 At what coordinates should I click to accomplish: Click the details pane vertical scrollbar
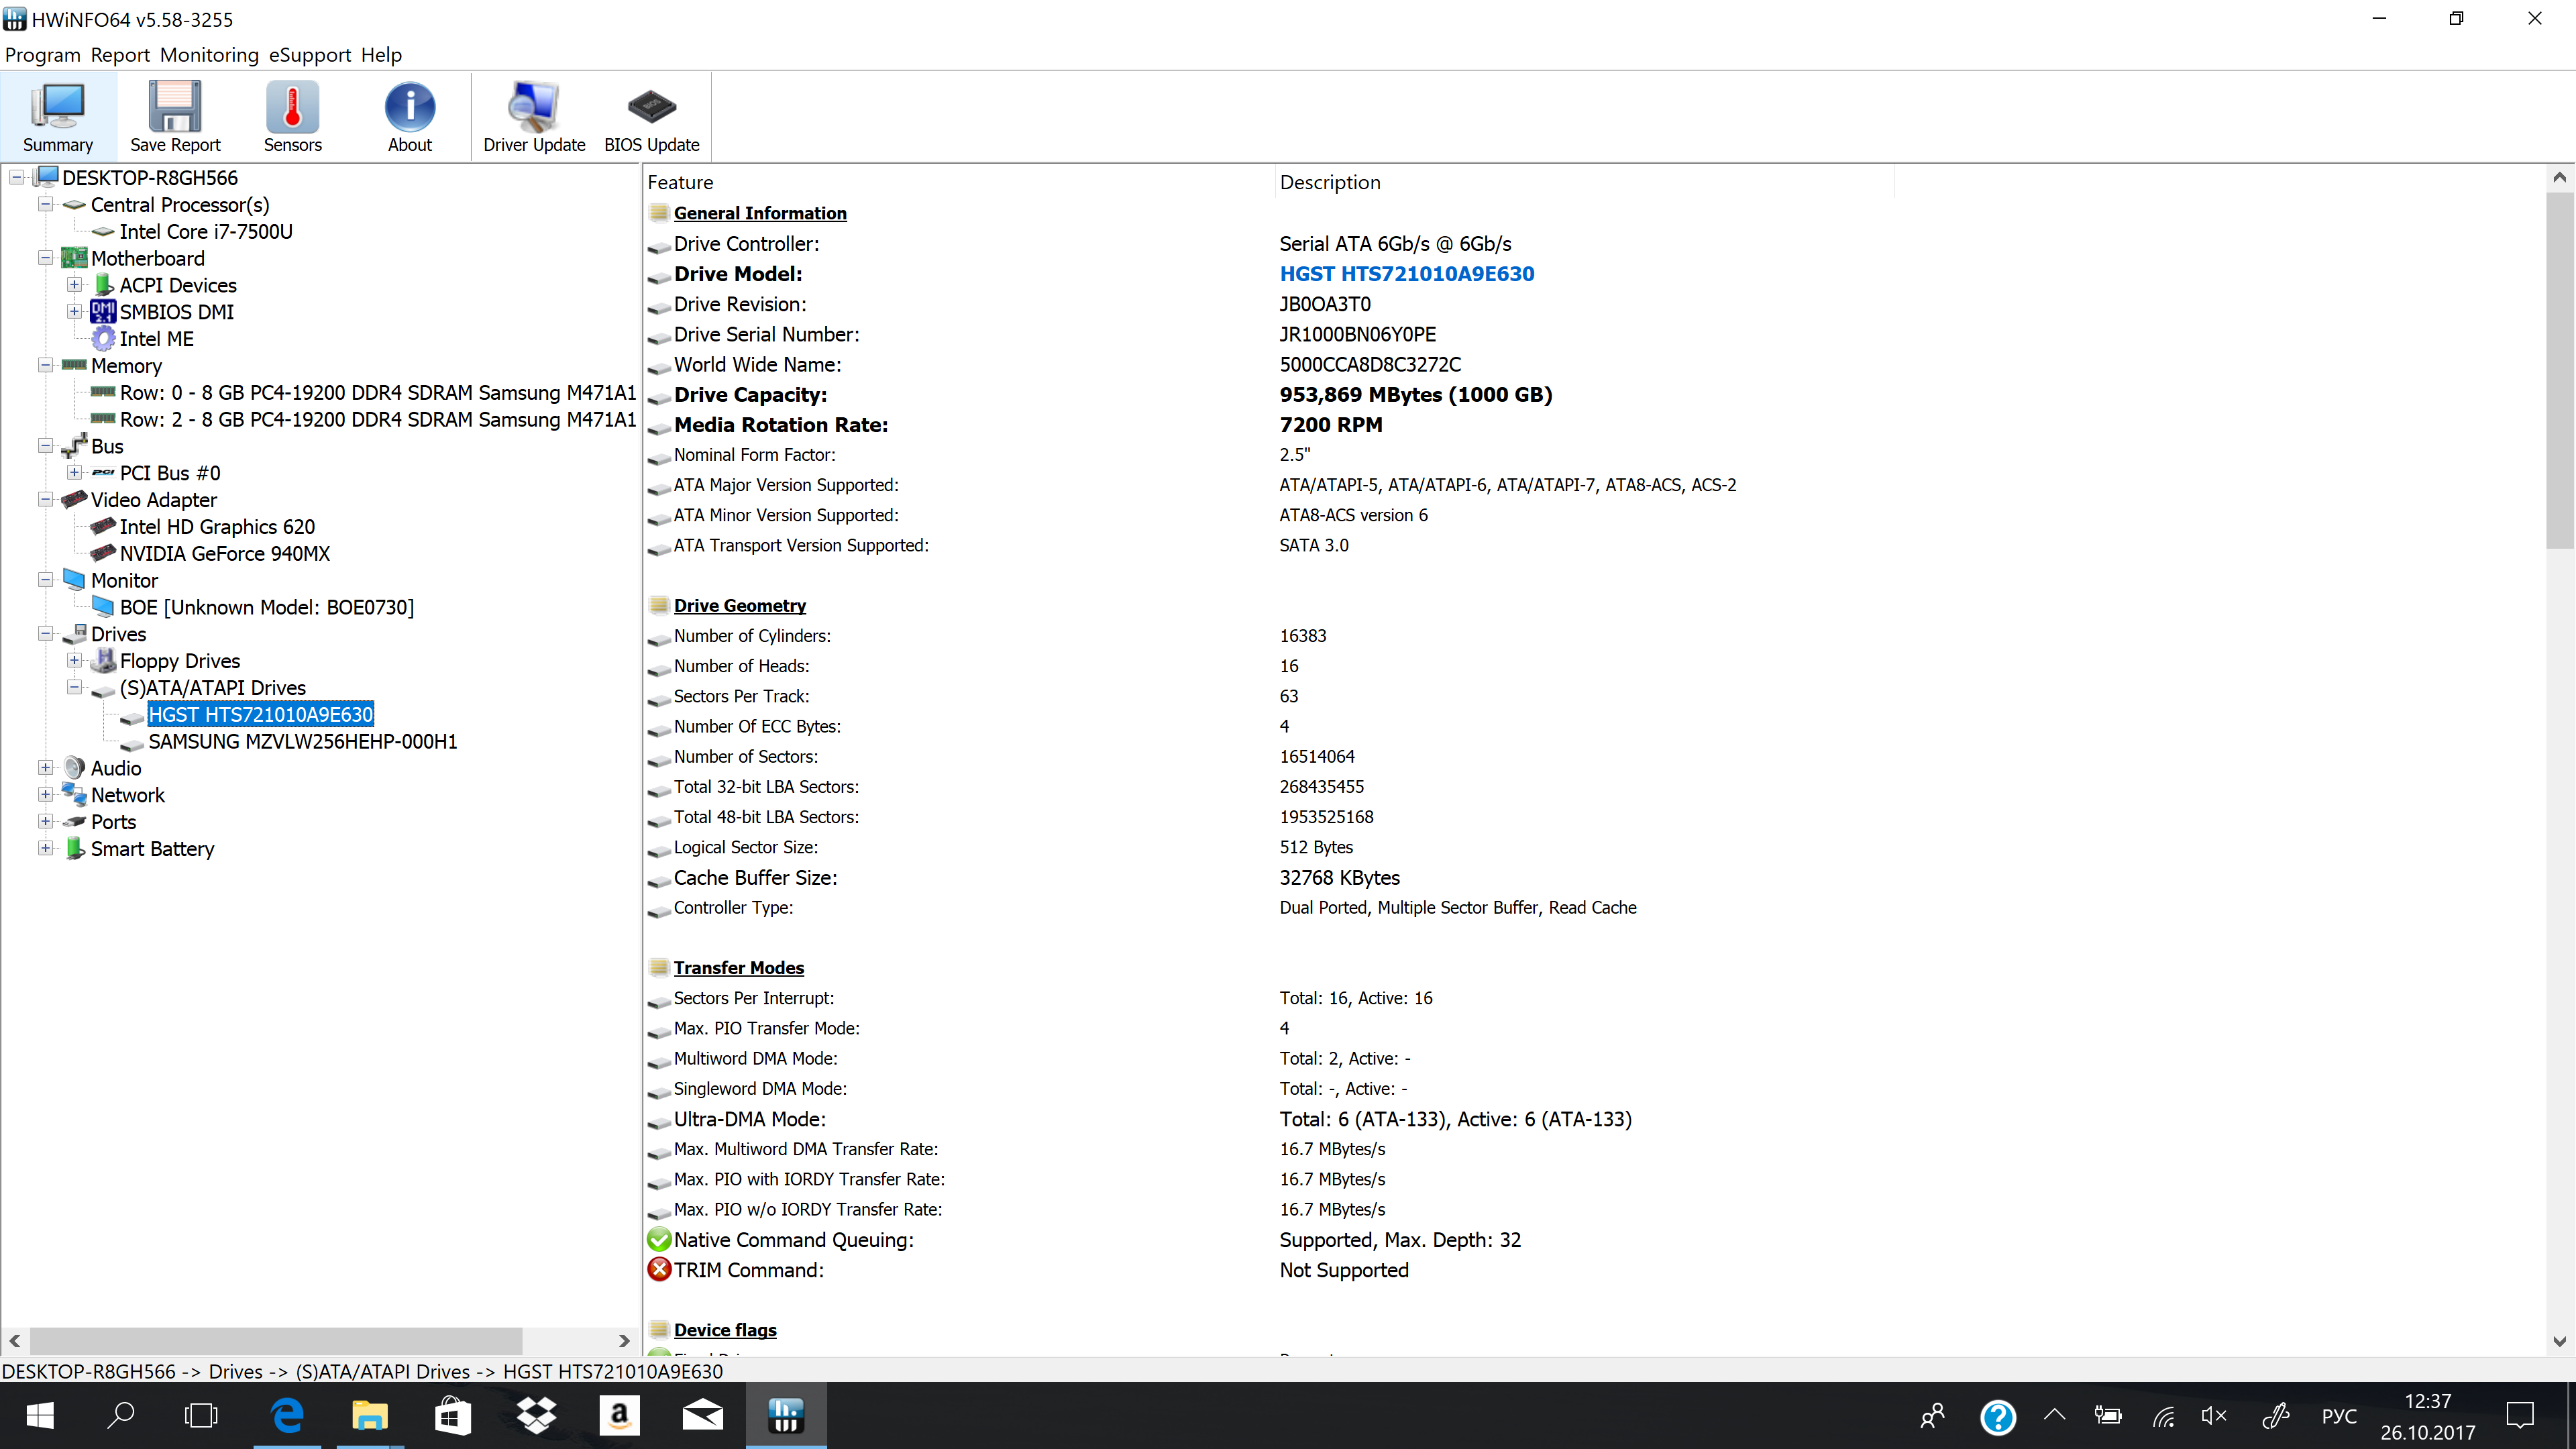2559,370
